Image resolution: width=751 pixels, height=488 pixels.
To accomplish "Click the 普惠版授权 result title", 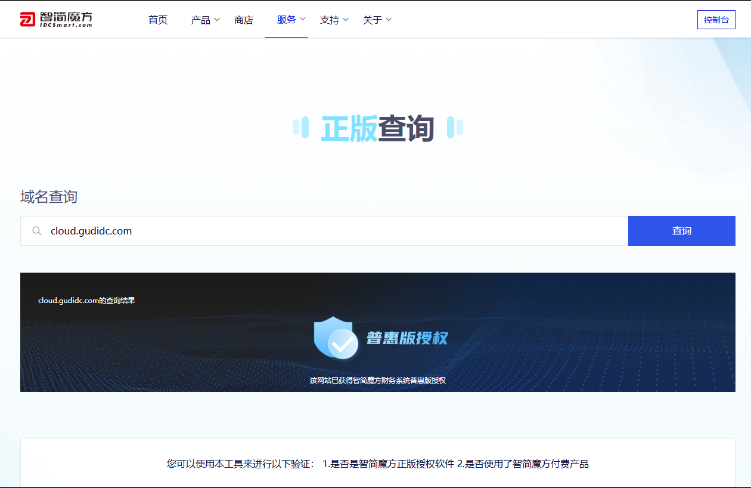I will (x=406, y=338).
